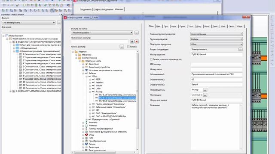Click the ПЛК icon in parts tree
The height and width of the screenshot is (154, 275).
pyautogui.click(x=86, y=138)
